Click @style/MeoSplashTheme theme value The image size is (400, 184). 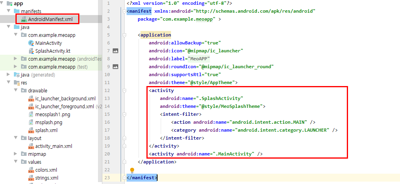coord(230,106)
